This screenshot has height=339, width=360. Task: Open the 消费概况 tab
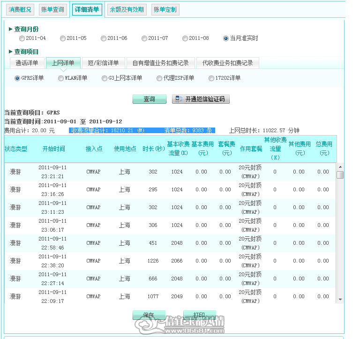20,10
